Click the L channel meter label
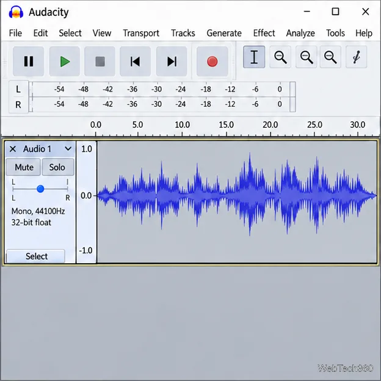The height and width of the screenshot is (381, 381). (x=18, y=89)
